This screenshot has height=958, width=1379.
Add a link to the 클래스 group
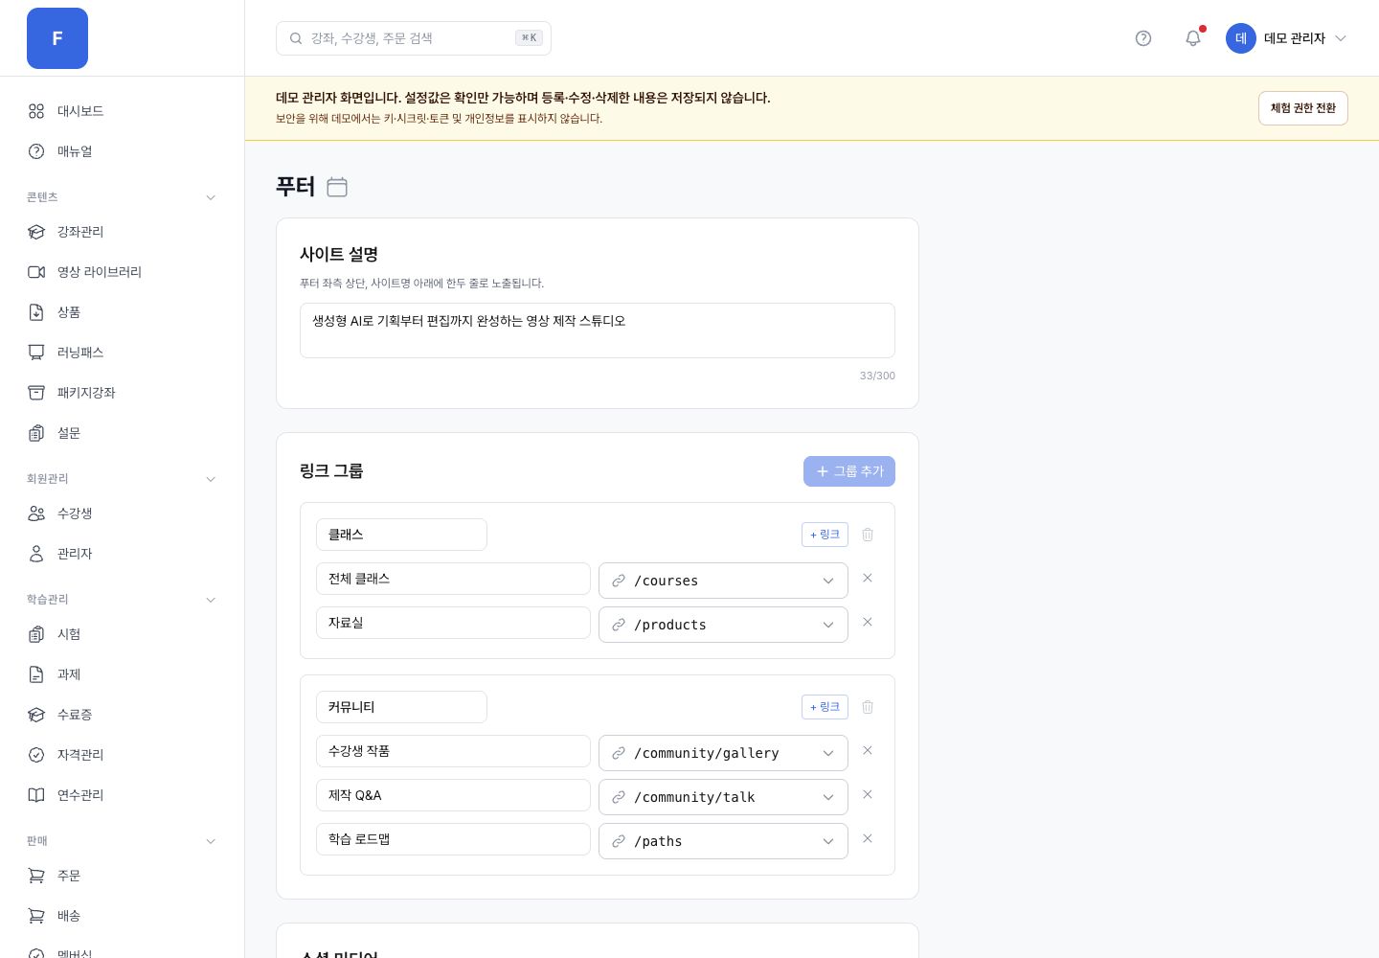click(825, 535)
